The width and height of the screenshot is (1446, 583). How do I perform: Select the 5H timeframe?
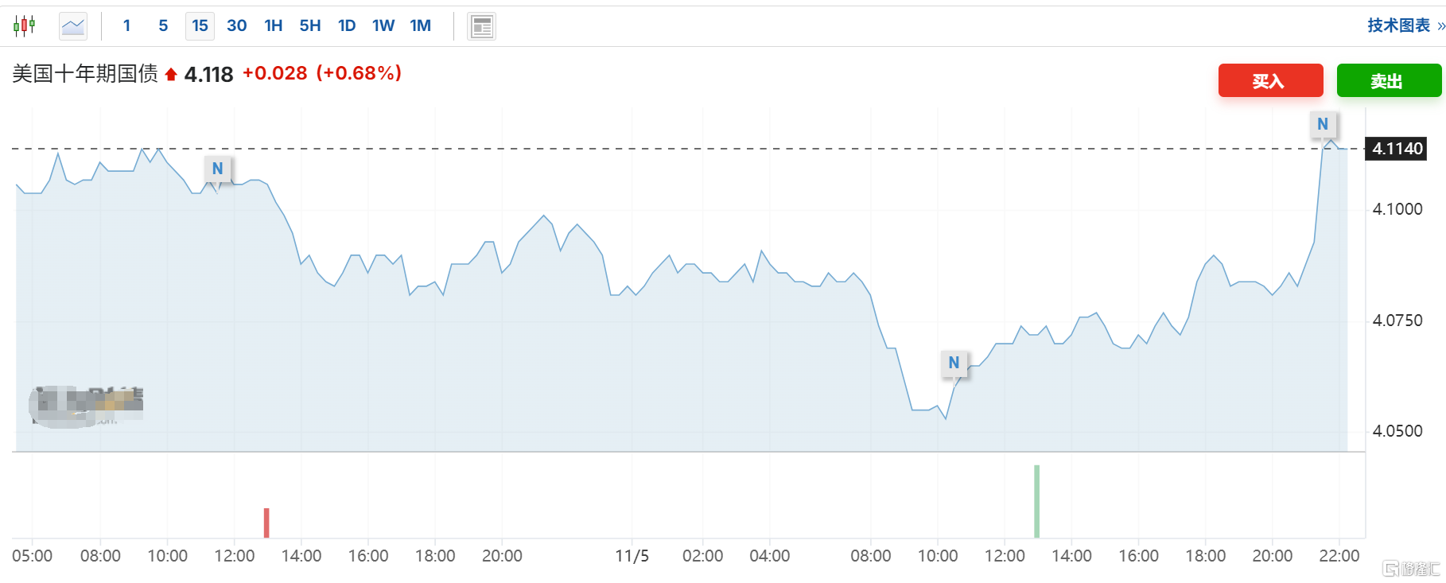tap(310, 26)
